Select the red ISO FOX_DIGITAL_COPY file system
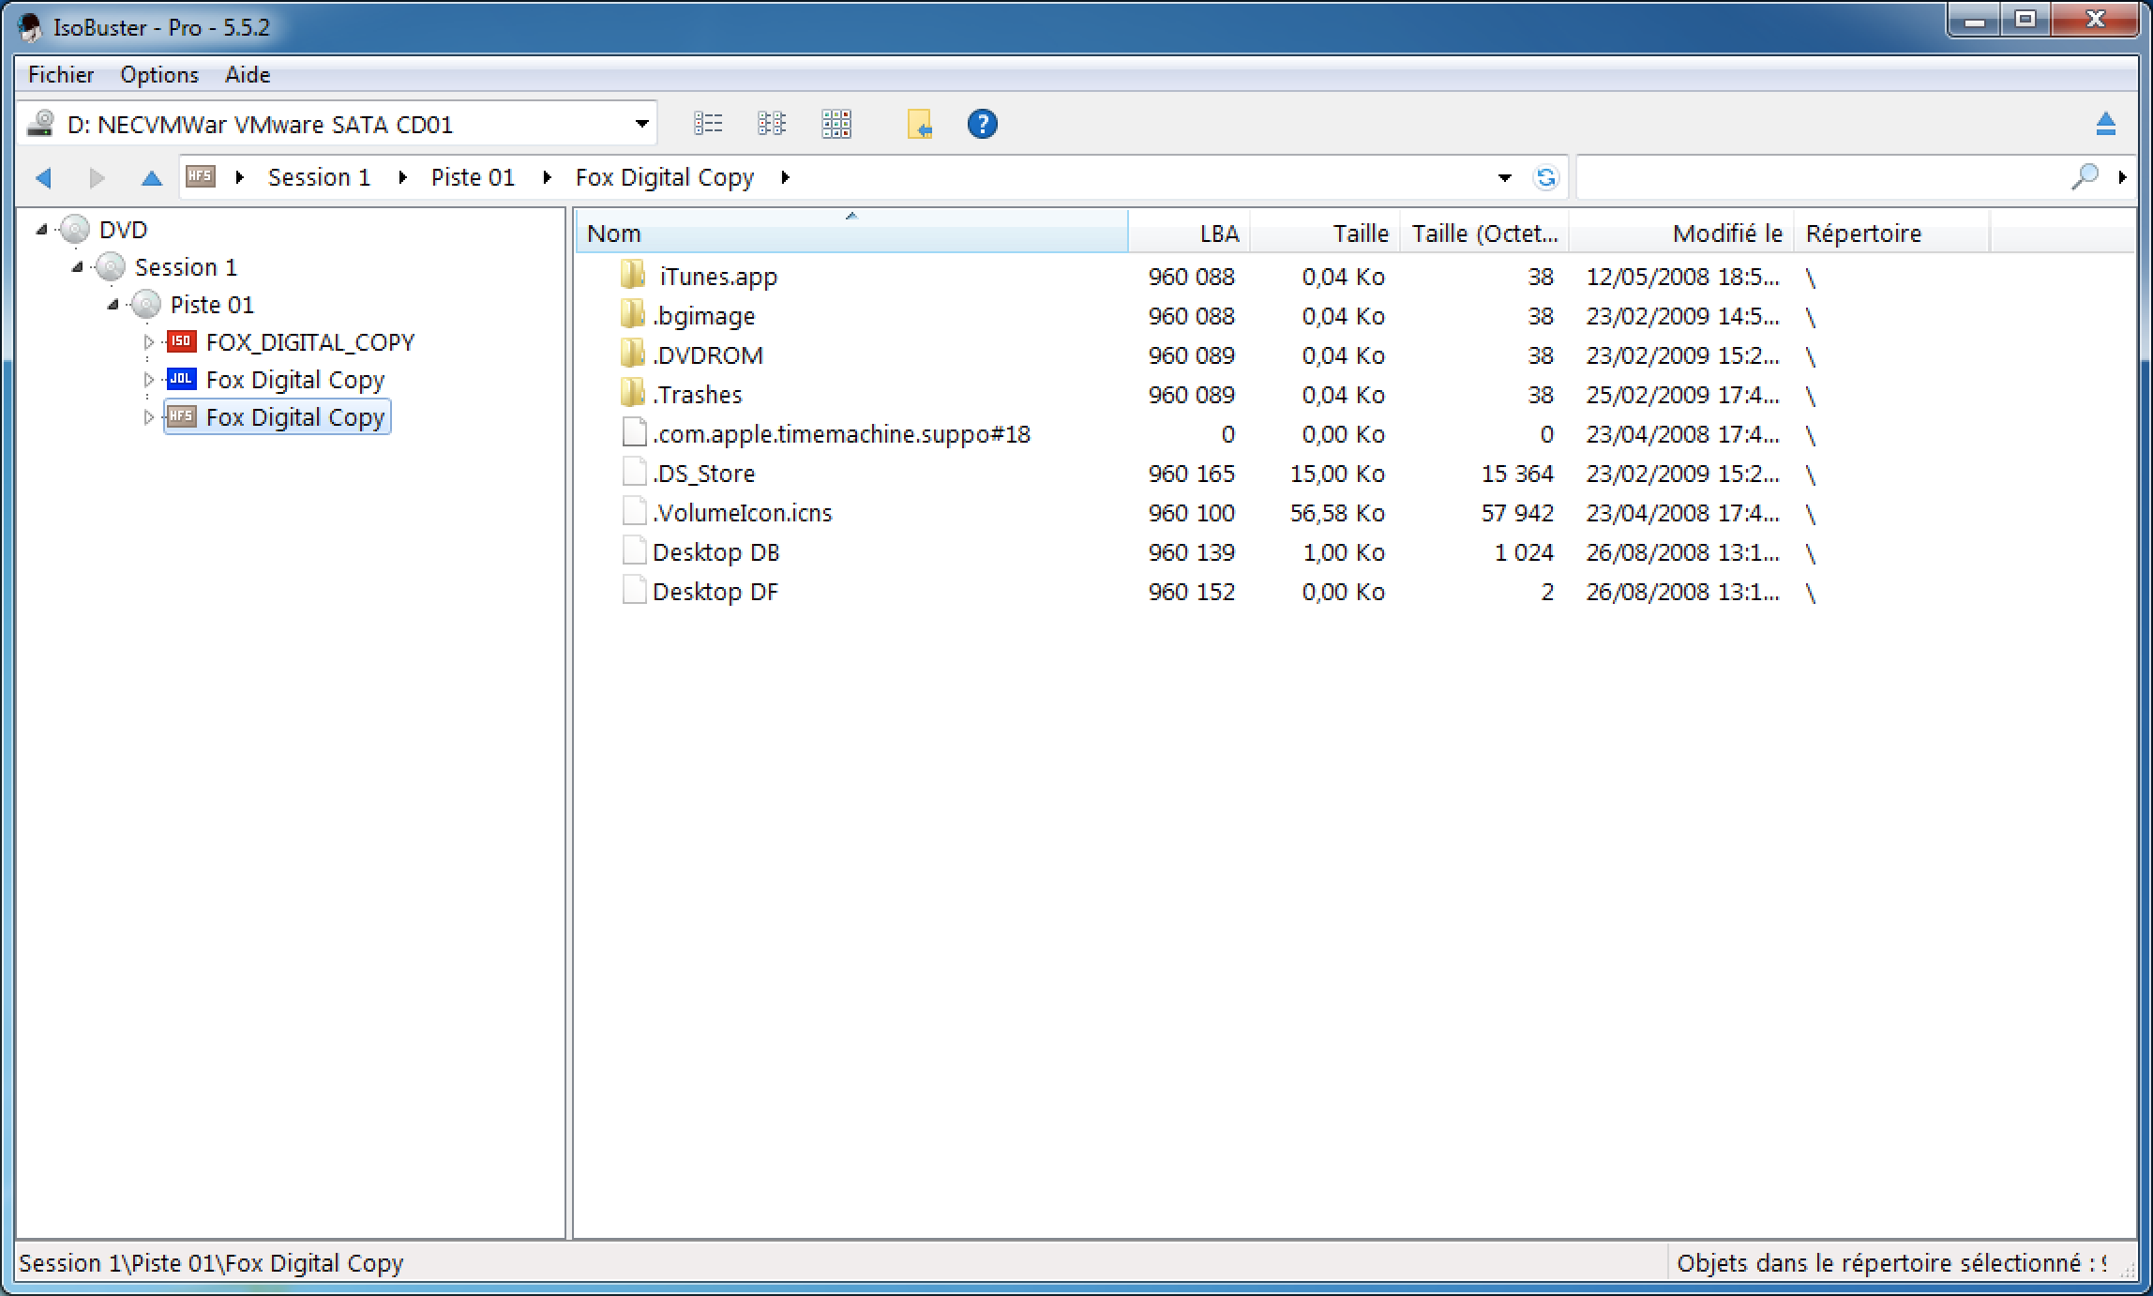Viewport: 2153px width, 1296px height. click(x=309, y=342)
